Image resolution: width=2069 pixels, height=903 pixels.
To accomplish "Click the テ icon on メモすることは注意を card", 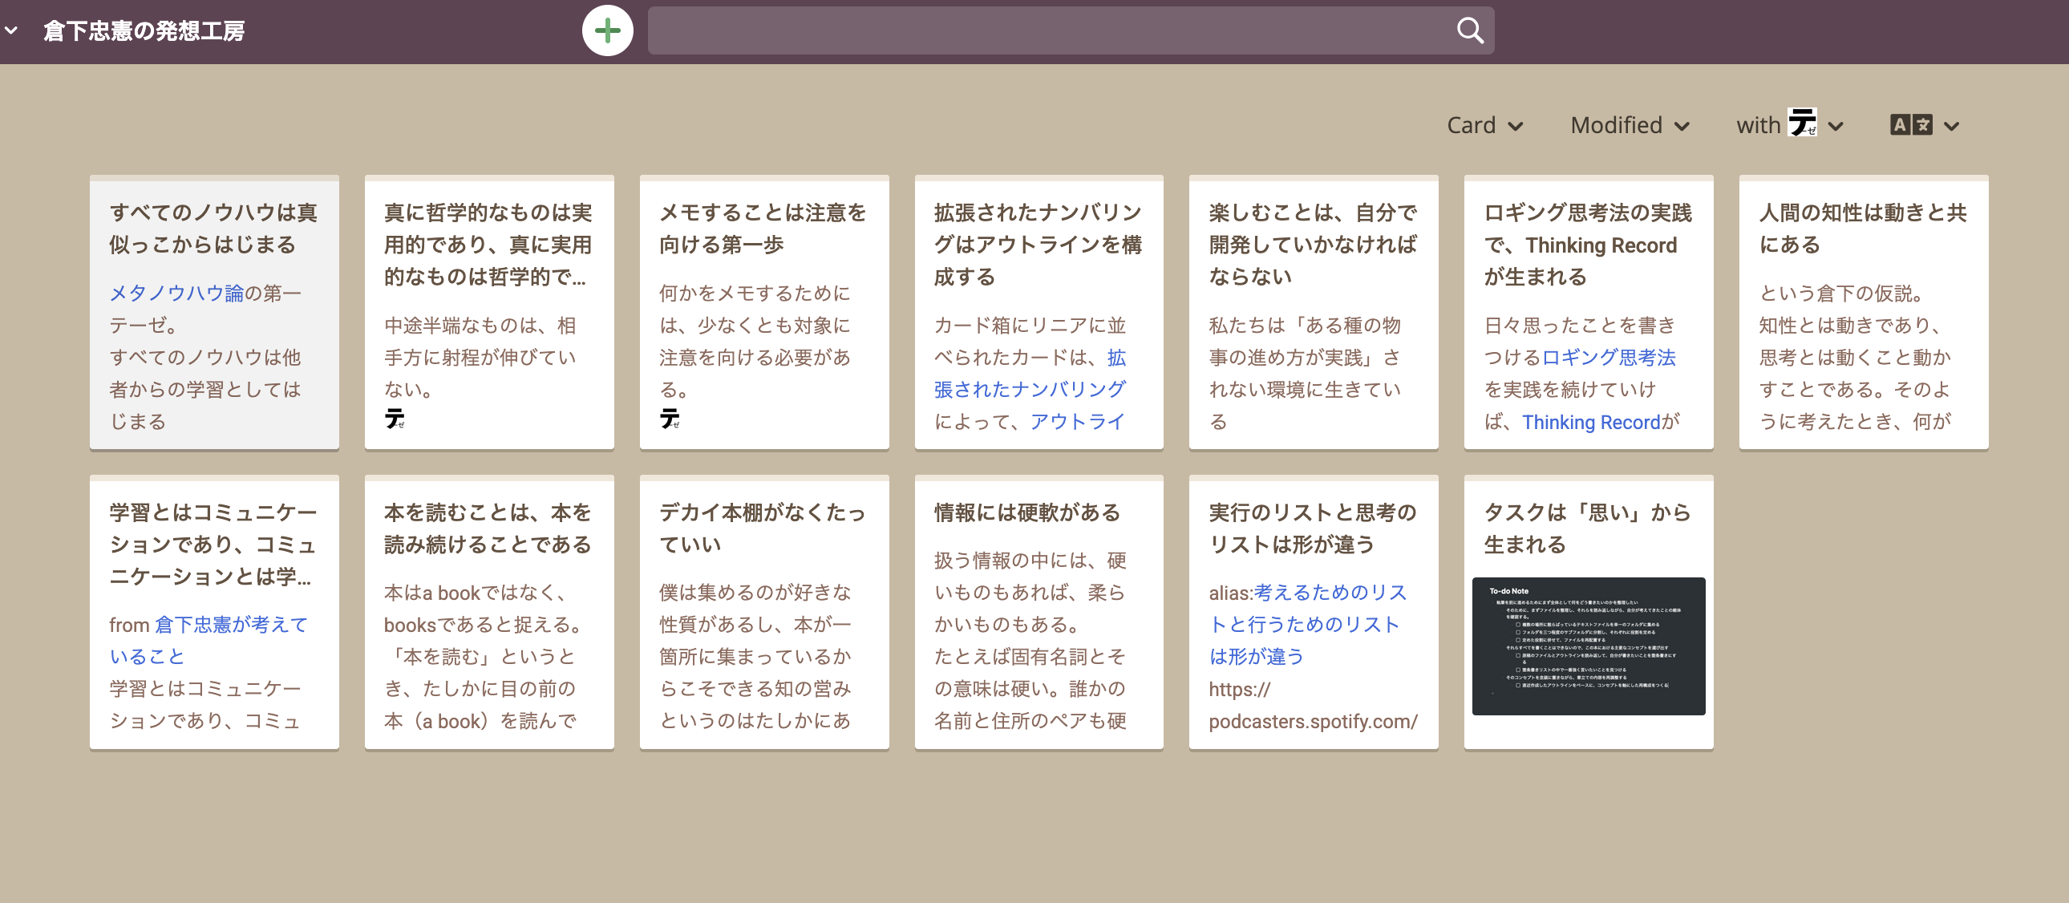I will pyautogui.click(x=669, y=419).
